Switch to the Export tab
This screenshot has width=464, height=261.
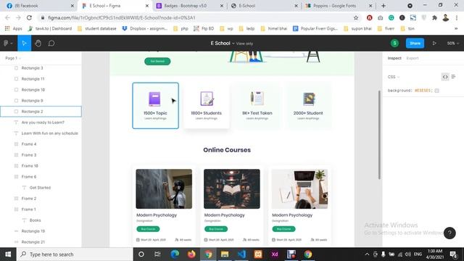click(x=413, y=58)
